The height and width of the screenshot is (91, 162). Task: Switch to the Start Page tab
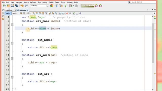click(x=9, y=10)
